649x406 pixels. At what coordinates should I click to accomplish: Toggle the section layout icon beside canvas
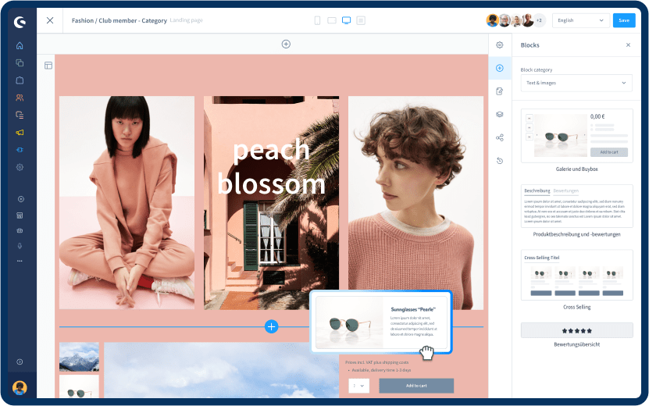click(48, 66)
